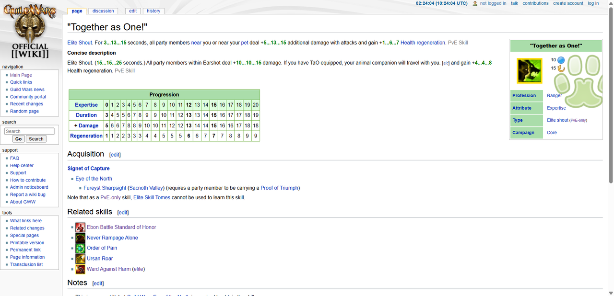Viewport: 614px width, 296px height.
Task: Open the Fureyst Sharpsight link
Action: pos(105,188)
